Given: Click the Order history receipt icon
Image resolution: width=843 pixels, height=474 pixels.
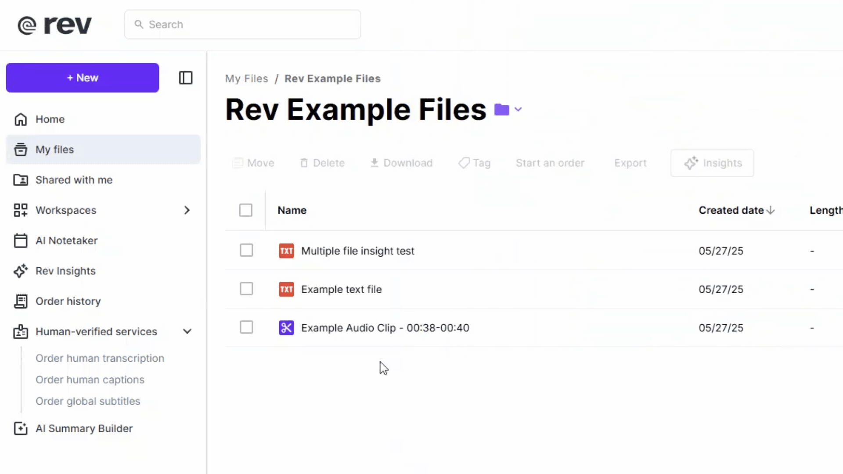Looking at the screenshot, I should point(21,301).
